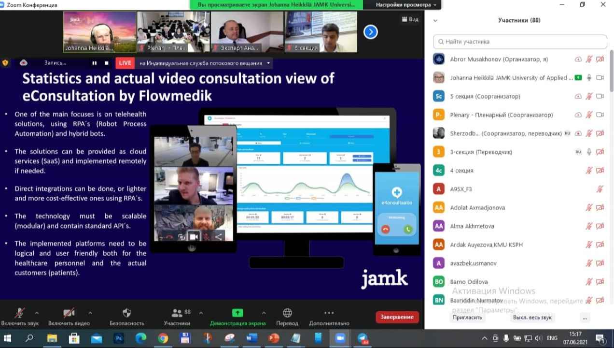Click the Пригласить button
614x348 pixels.
tap(467, 318)
